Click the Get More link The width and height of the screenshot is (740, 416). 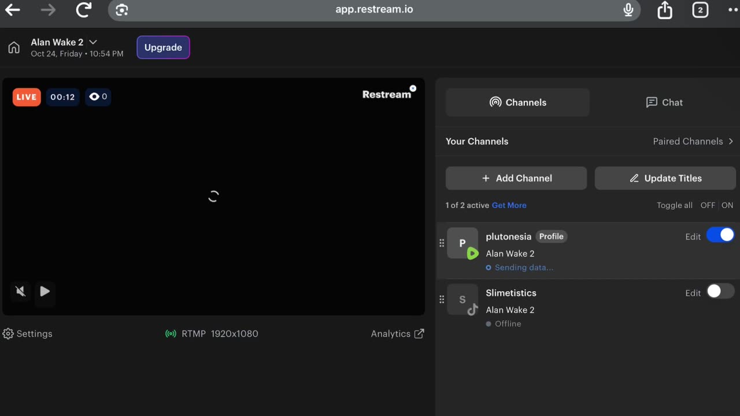click(509, 205)
